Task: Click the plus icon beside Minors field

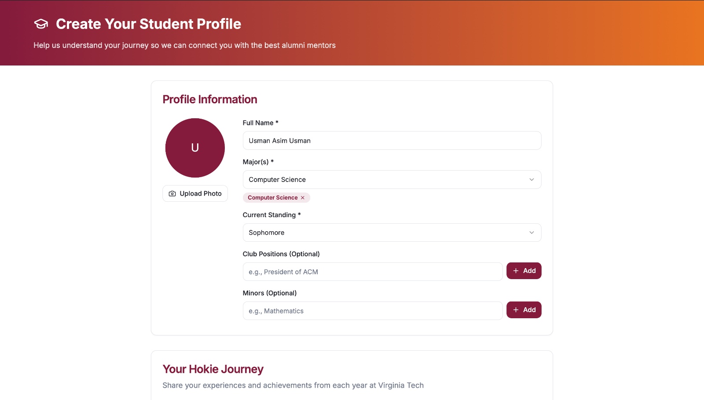Action: click(516, 310)
